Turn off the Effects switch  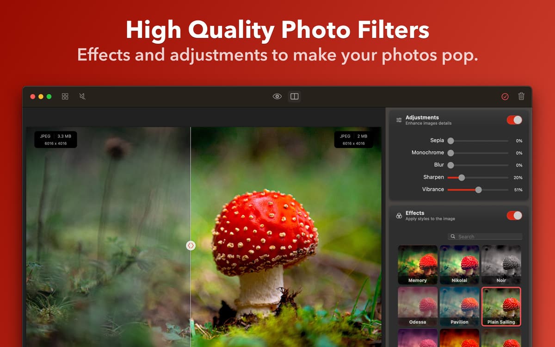[x=513, y=215]
